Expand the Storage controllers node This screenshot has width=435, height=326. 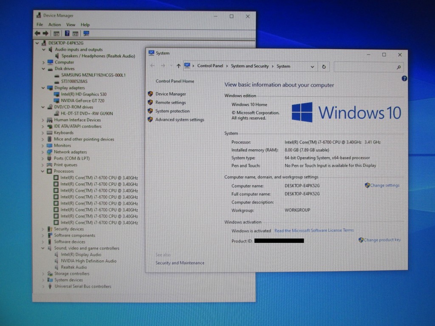point(43,274)
